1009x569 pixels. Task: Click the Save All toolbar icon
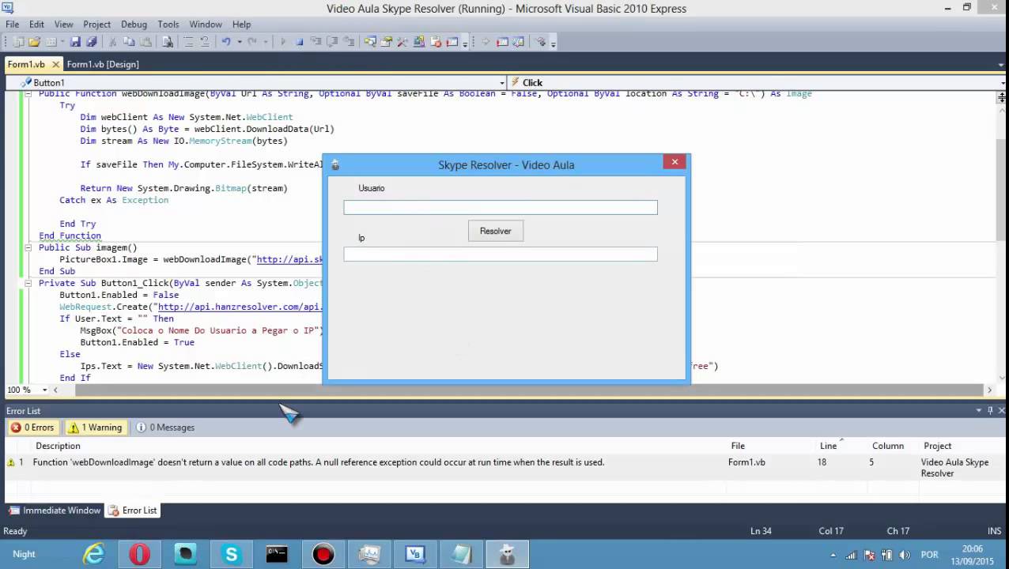coord(91,42)
